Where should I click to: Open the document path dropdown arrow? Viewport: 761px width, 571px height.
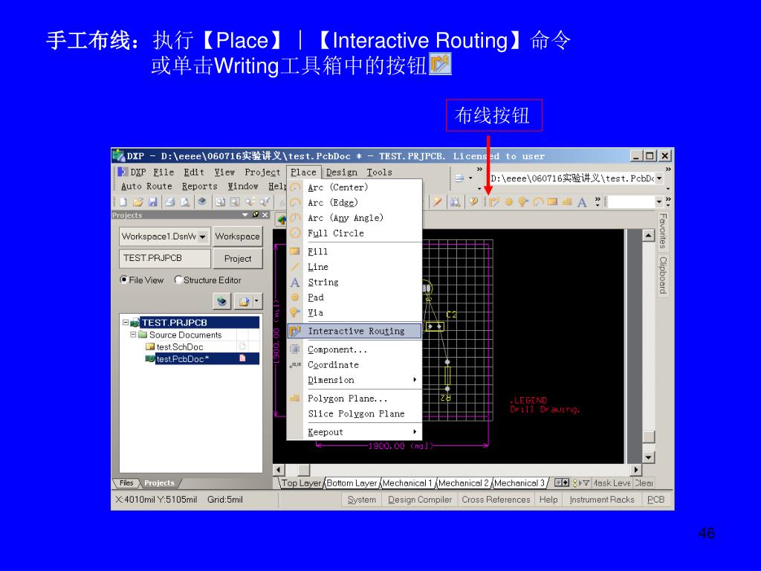pyautogui.click(x=660, y=178)
